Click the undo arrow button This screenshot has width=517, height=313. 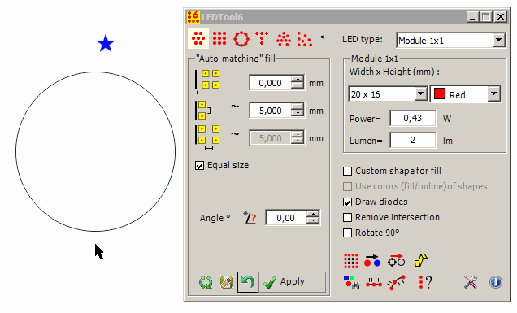(x=248, y=282)
